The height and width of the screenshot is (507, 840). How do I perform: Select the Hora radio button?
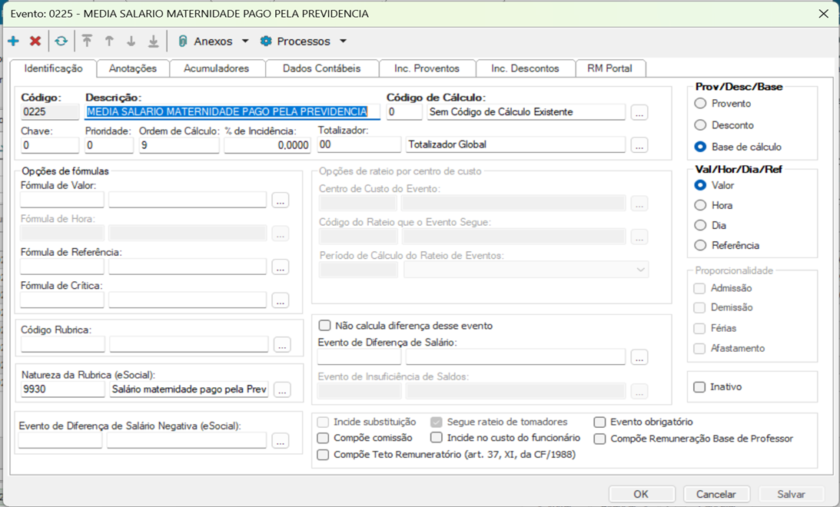pos(700,205)
